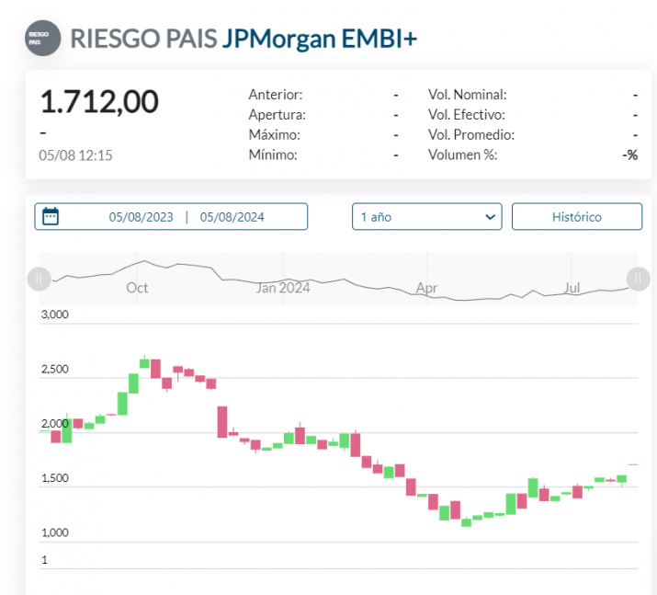Screen dimensions: 657x595
Task: Click the current value 1.712,00
Action: click(x=99, y=101)
